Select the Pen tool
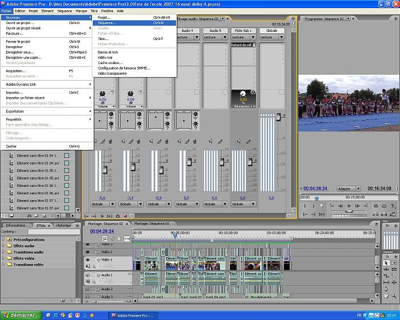The height and width of the screenshot is (320, 400). (386, 289)
